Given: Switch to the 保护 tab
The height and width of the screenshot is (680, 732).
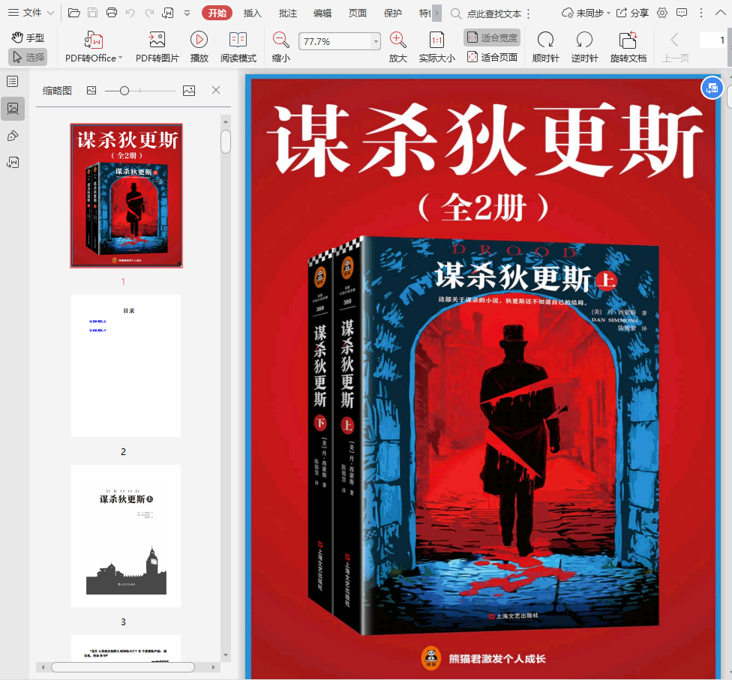Looking at the screenshot, I should [392, 13].
